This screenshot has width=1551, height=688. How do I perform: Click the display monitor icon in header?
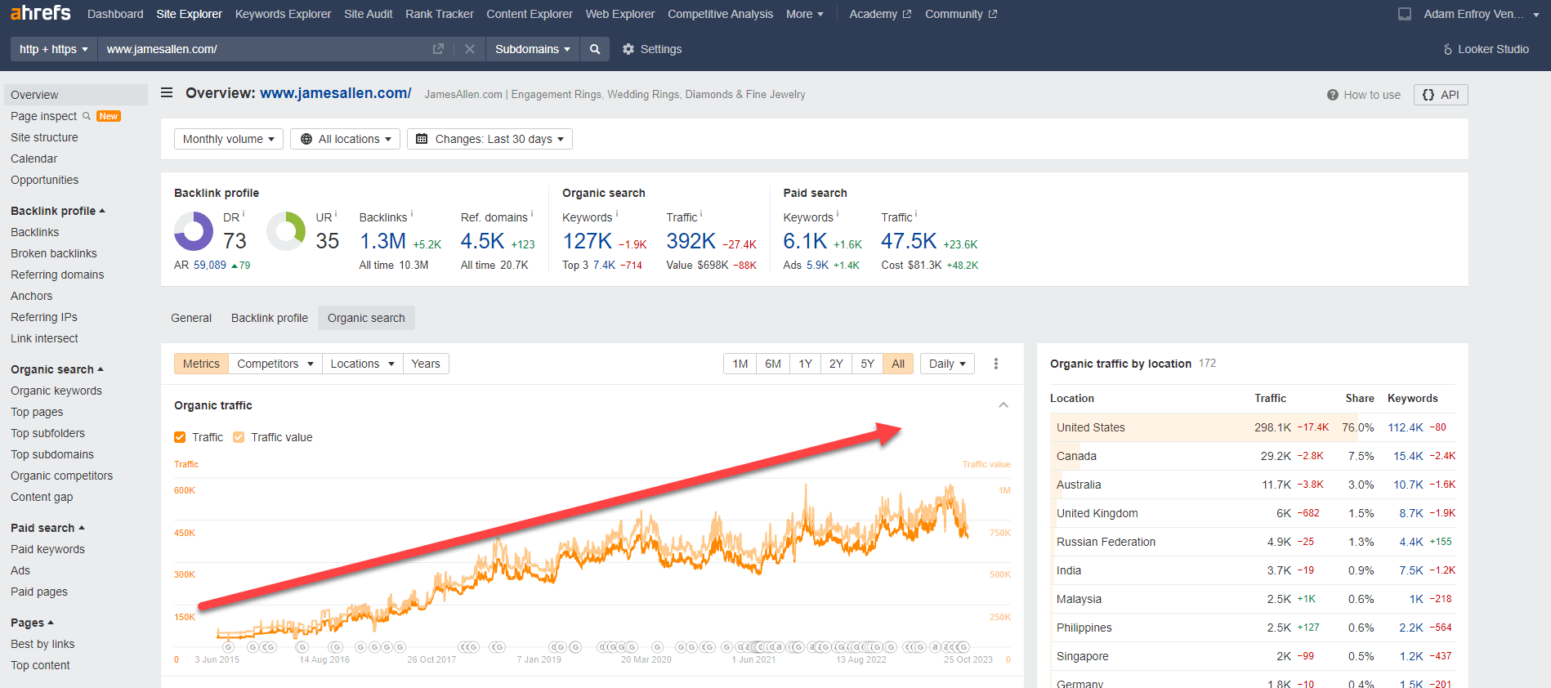click(x=1405, y=14)
